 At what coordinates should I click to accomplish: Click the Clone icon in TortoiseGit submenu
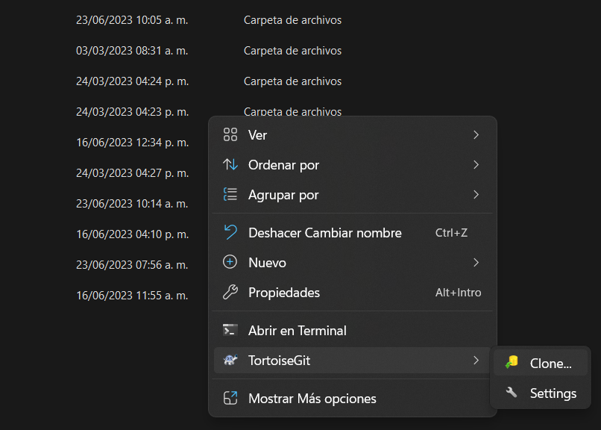click(512, 364)
